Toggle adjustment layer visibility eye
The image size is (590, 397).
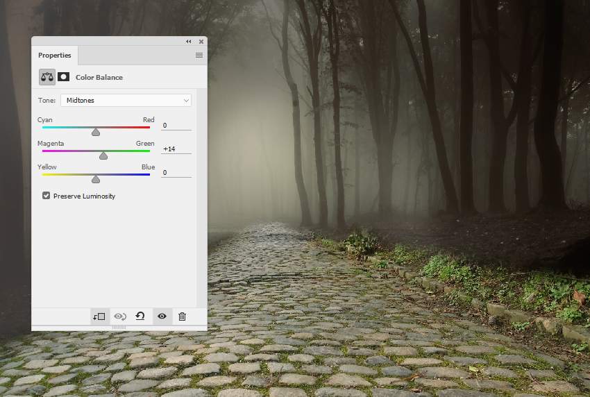[162, 316]
